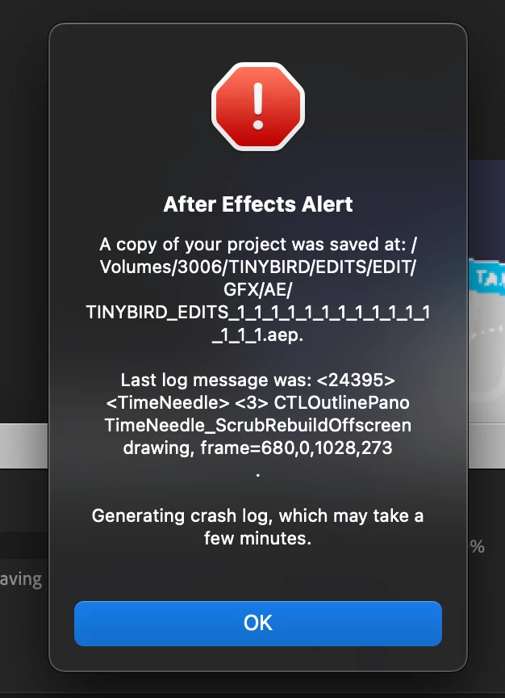Click the saved project path text
Image resolution: width=505 pixels, height=698 pixels.
click(x=258, y=289)
